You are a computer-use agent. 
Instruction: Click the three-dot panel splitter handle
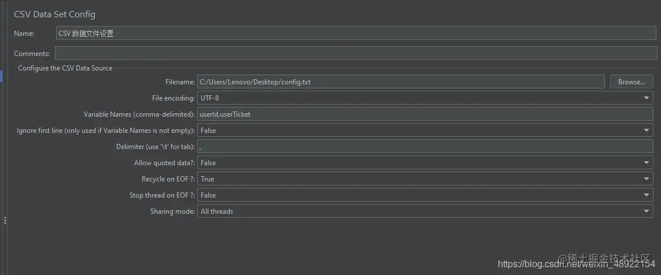pyautogui.click(x=5, y=220)
